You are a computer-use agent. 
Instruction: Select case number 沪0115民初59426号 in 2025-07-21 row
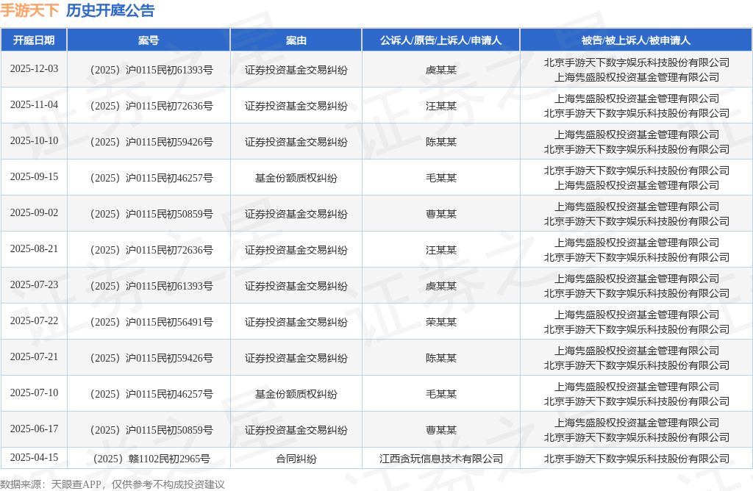click(x=151, y=358)
